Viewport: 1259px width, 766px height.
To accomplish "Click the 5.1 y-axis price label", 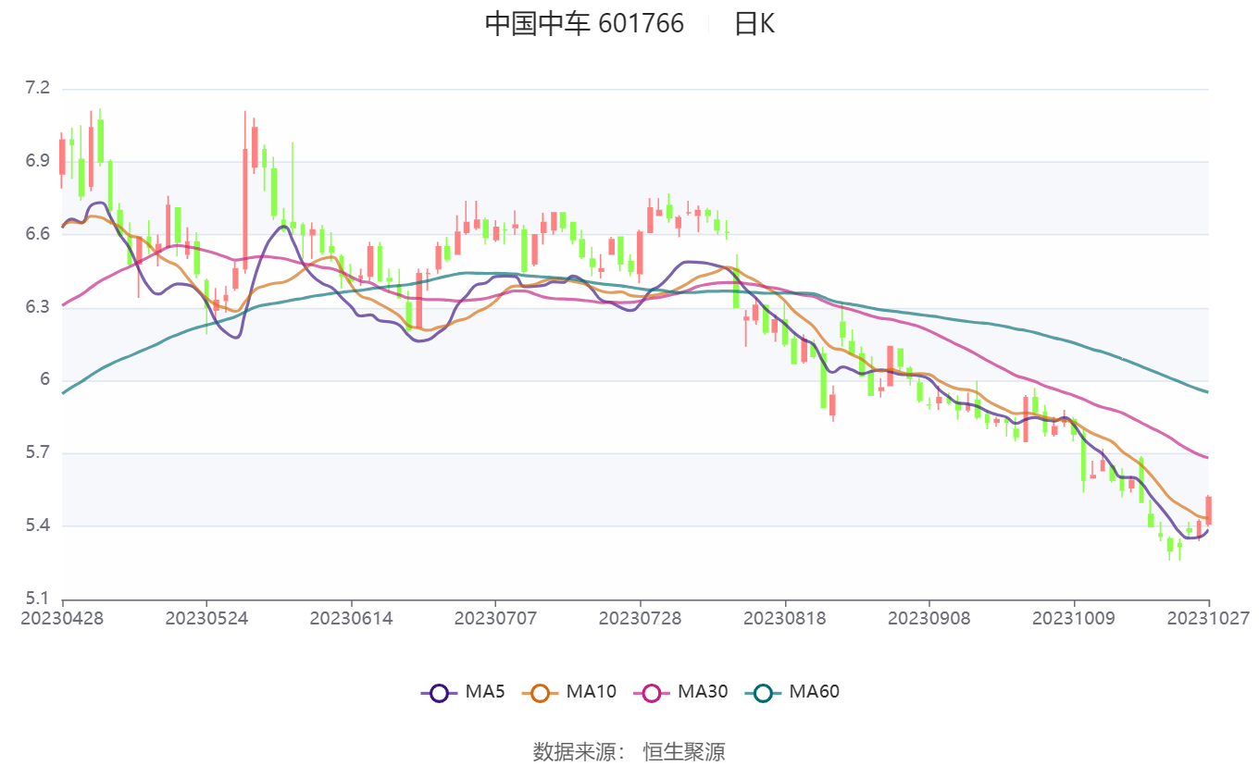I will (x=37, y=599).
